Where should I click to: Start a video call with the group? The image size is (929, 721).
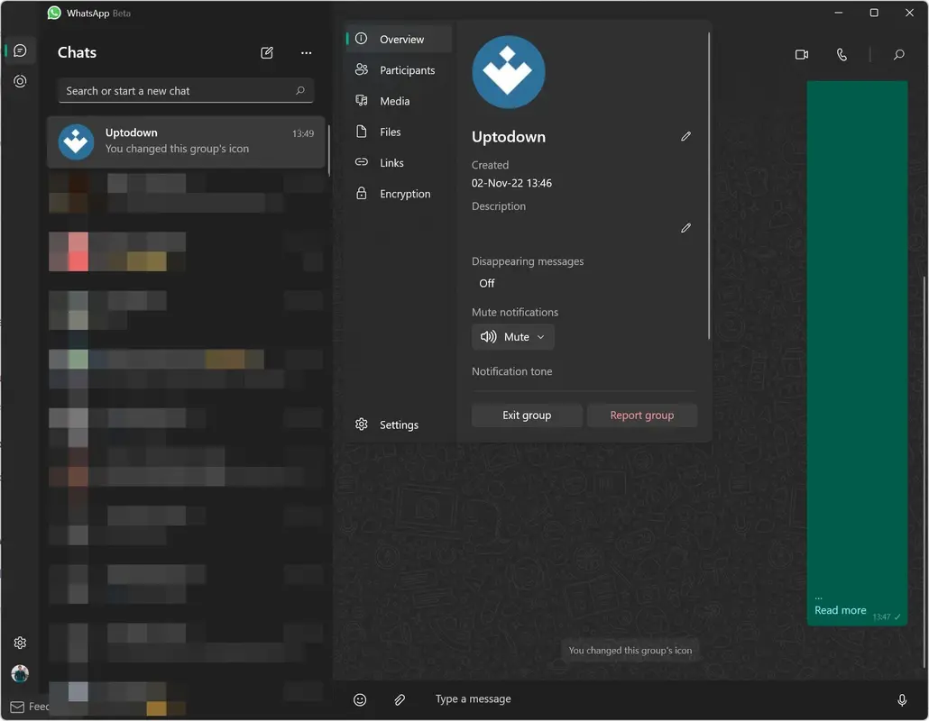pos(801,54)
